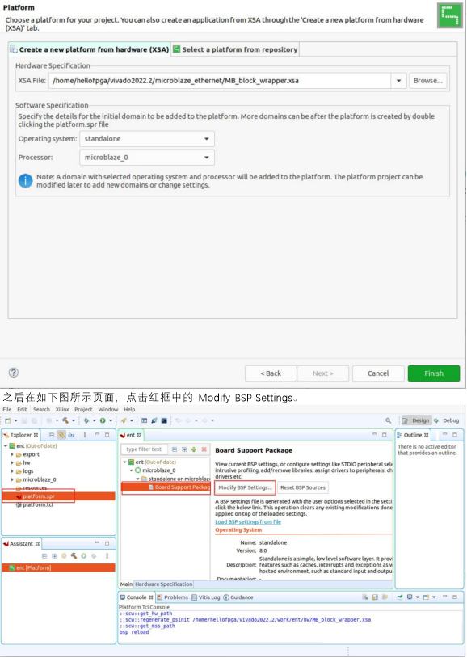
Task: Expand the hw folder in Explorer
Action: [12, 462]
